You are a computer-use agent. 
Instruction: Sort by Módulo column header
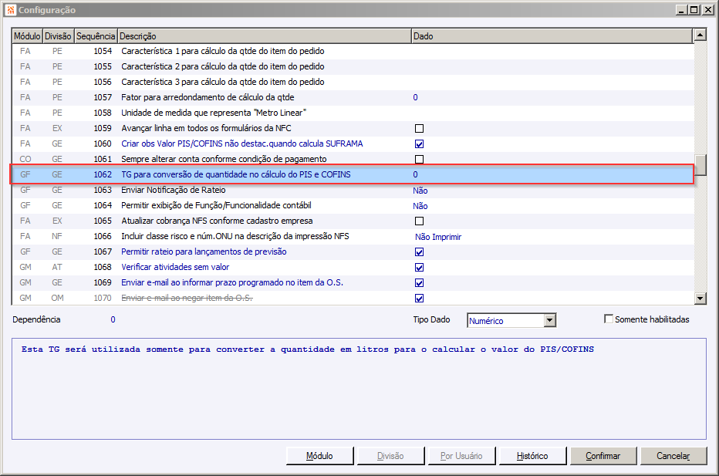click(x=27, y=35)
